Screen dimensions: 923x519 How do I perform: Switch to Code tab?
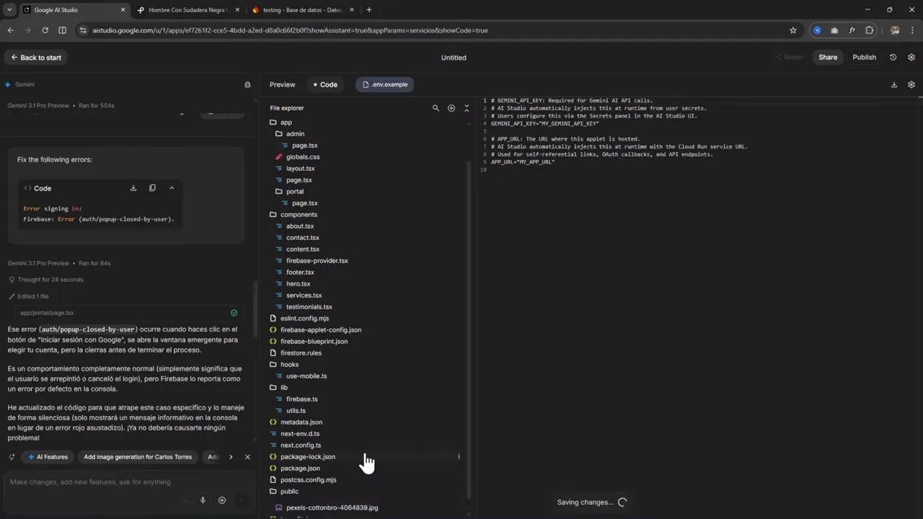[x=325, y=84]
